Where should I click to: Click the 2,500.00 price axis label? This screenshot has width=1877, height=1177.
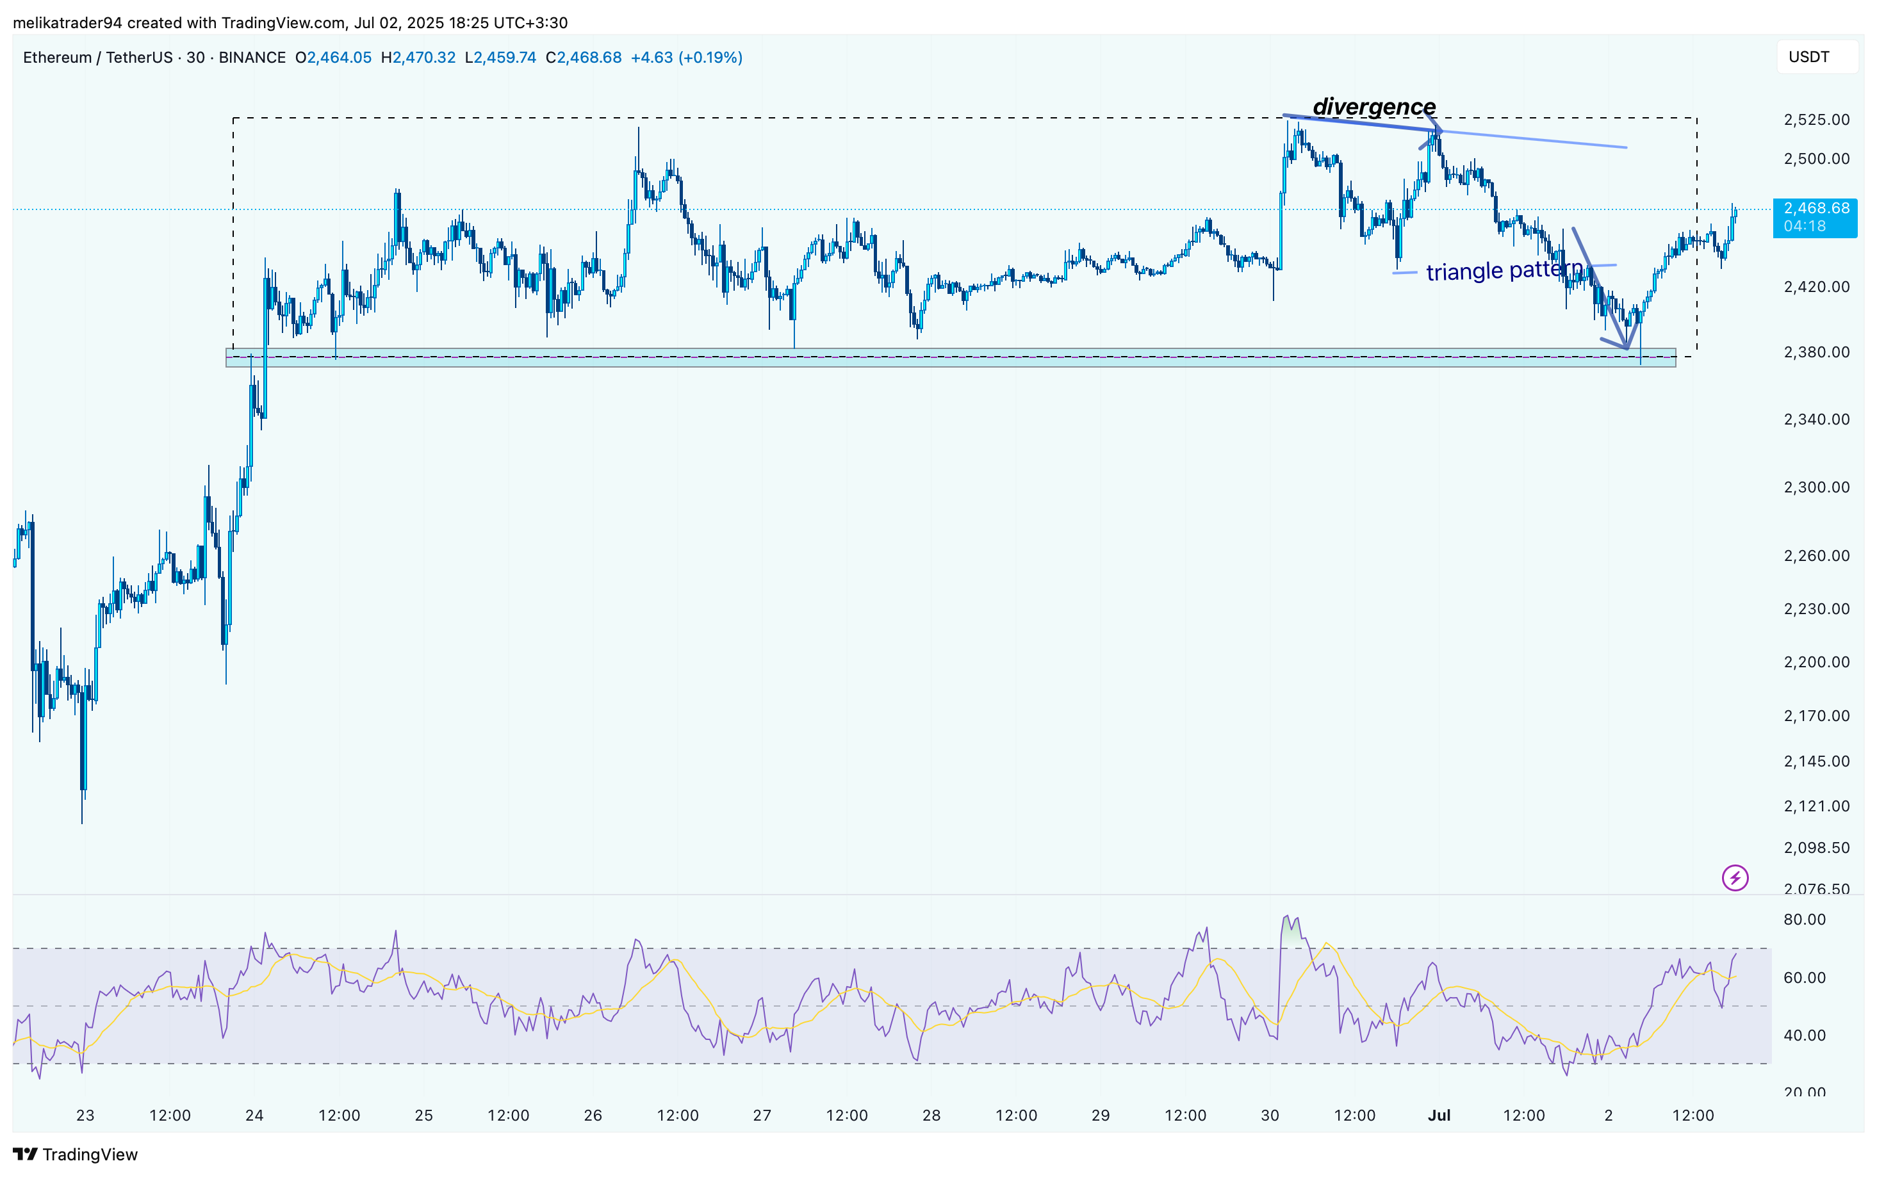pos(1816,159)
